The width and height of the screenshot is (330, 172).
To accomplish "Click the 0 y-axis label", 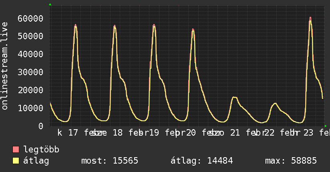I will (x=40, y=126).
